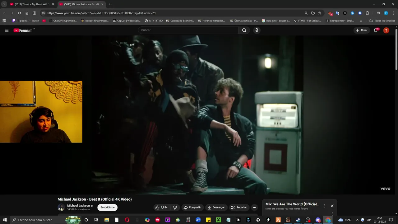Open the Extensions puzzle menu

tap(367, 13)
